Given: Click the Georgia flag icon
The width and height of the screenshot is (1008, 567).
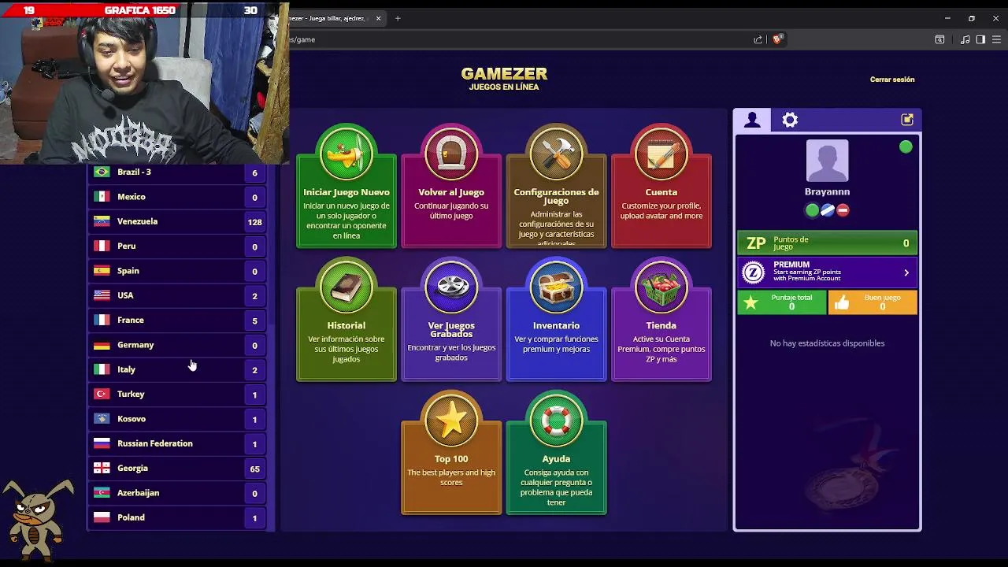Looking at the screenshot, I should 102,468.
